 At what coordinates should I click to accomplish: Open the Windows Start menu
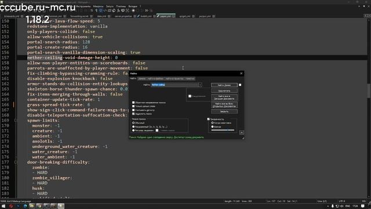tap(3, 206)
